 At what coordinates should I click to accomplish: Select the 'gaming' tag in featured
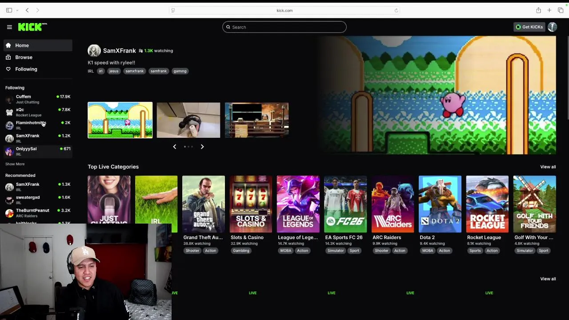coord(180,71)
